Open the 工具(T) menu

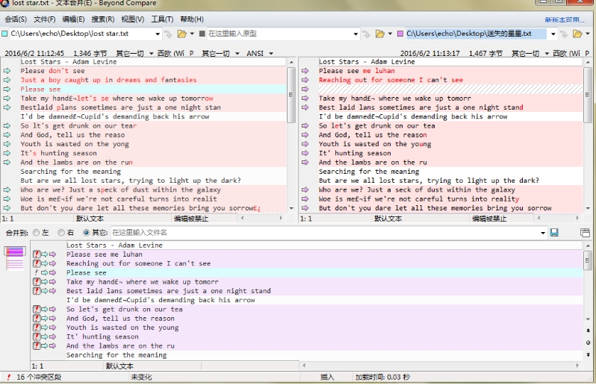coord(162,19)
